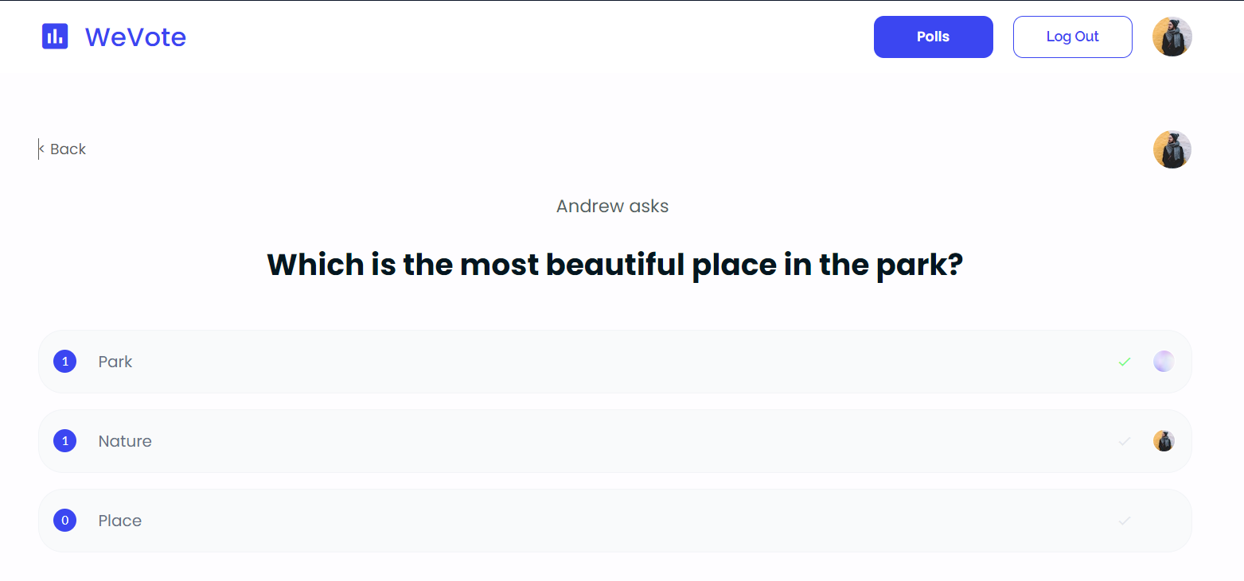1244x581 pixels.
Task: Go back using the Back link
Action: pyautogui.click(x=62, y=149)
